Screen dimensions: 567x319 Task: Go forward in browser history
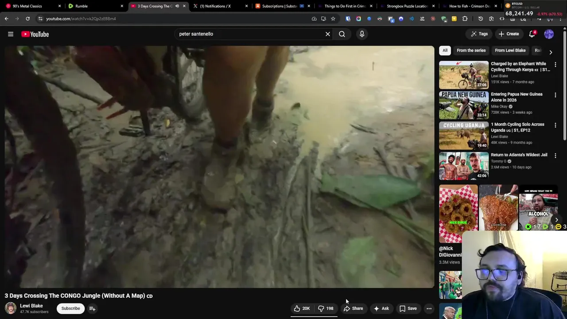17,19
